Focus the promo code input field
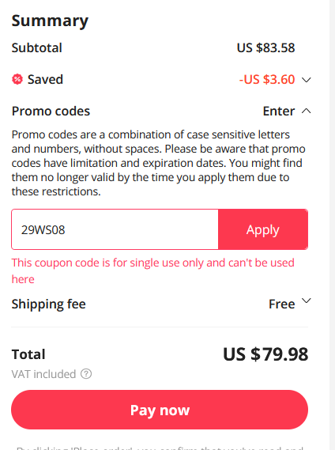335x450 pixels. click(115, 229)
